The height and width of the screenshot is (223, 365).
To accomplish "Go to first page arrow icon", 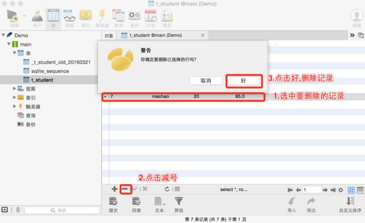I will [x=290, y=190].
